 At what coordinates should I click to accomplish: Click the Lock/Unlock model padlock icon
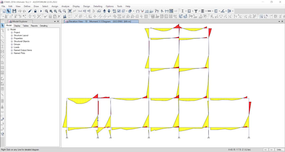click(35, 11)
